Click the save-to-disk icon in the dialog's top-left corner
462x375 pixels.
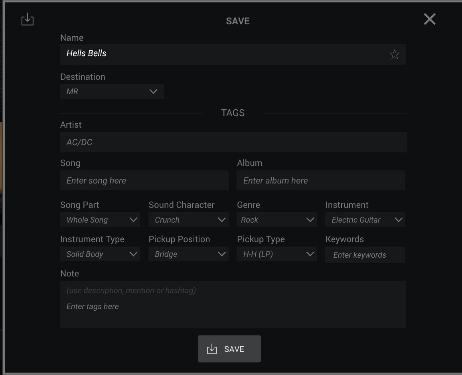28,19
